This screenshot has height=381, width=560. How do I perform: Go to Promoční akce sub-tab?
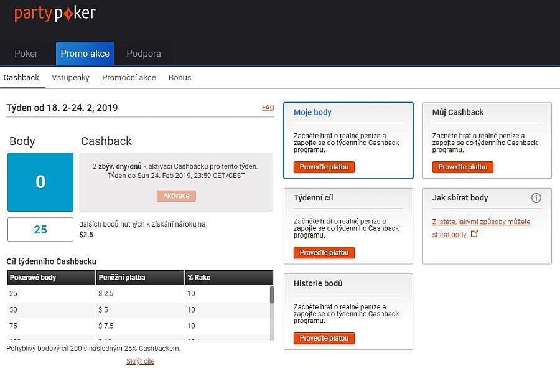click(x=129, y=78)
